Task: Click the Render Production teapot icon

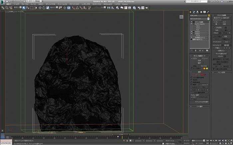Action: coord(147,8)
